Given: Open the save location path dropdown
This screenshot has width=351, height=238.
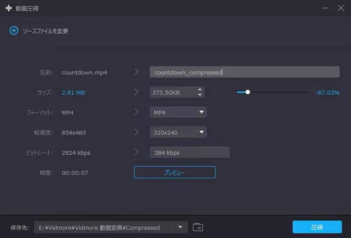Looking at the screenshot, I should point(180,227).
